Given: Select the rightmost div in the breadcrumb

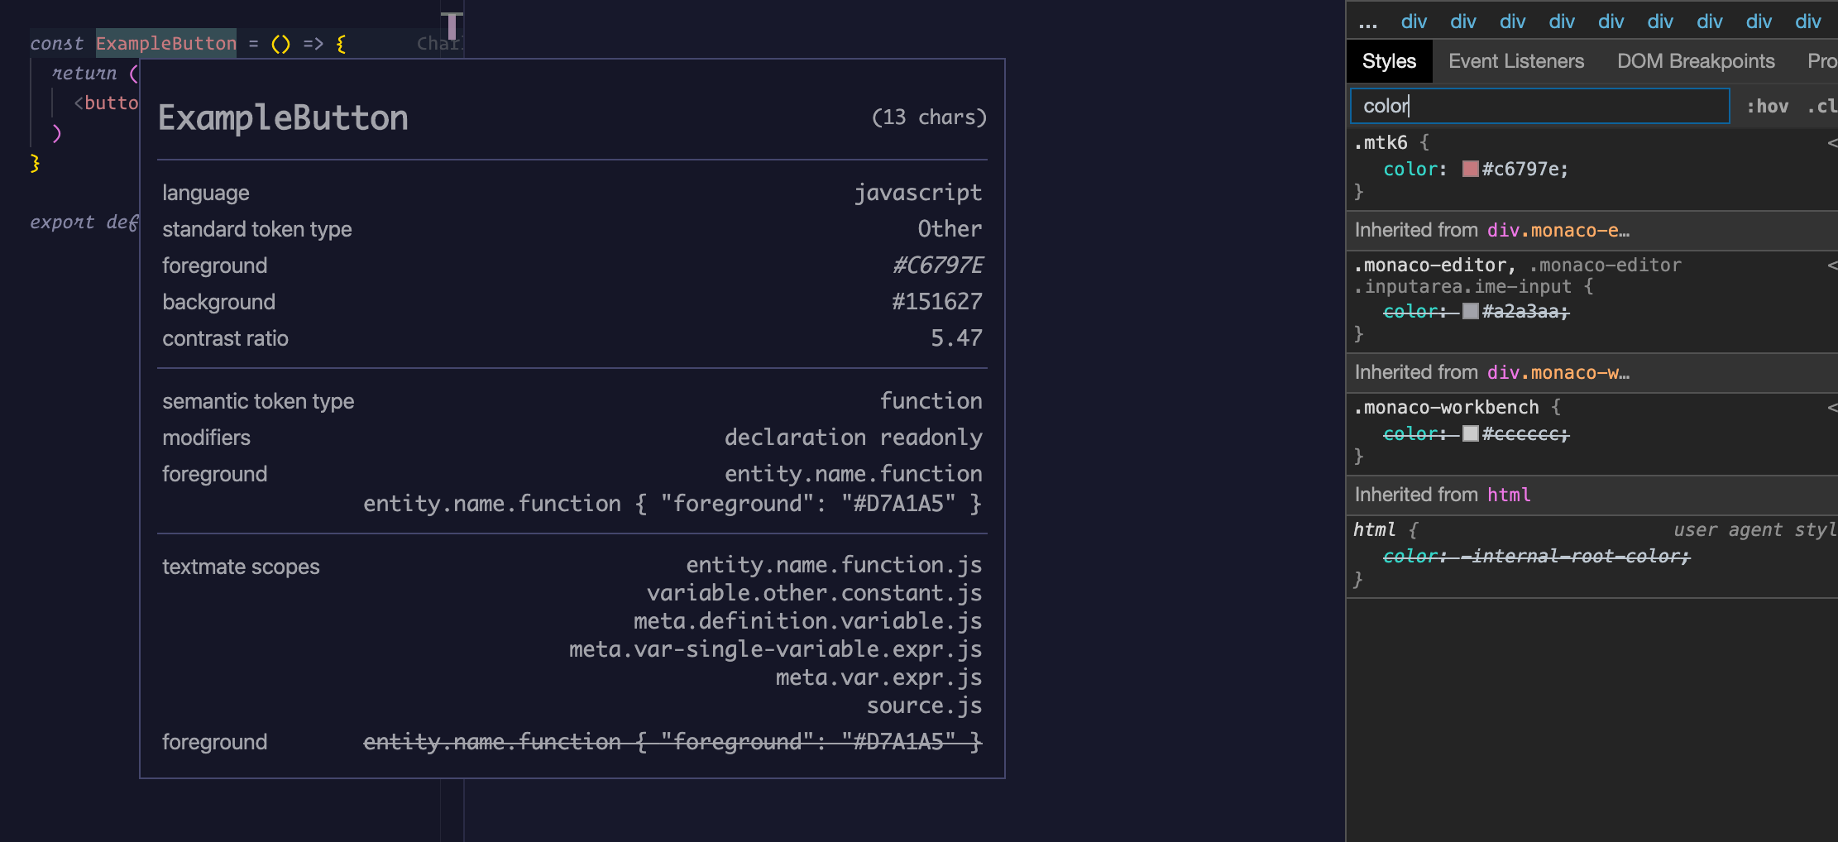Looking at the screenshot, I should click(x=1807, y=22).
